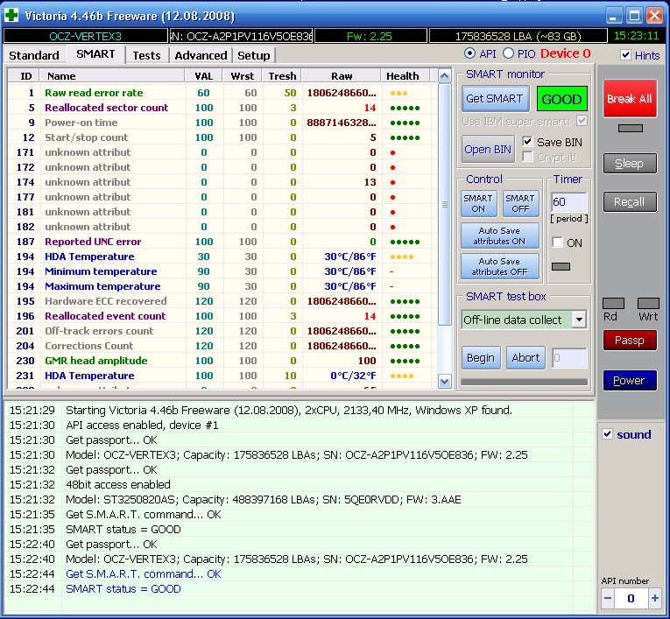Click Auto Save attributes ON button
This screenshot has width=670, height=619.
pyautogui.click(x=499, y=236)
